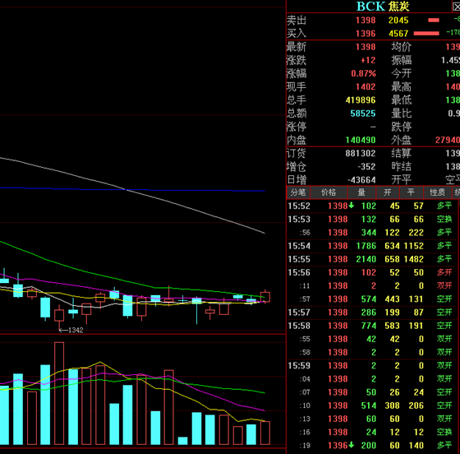Click the 今开 label

402,73
